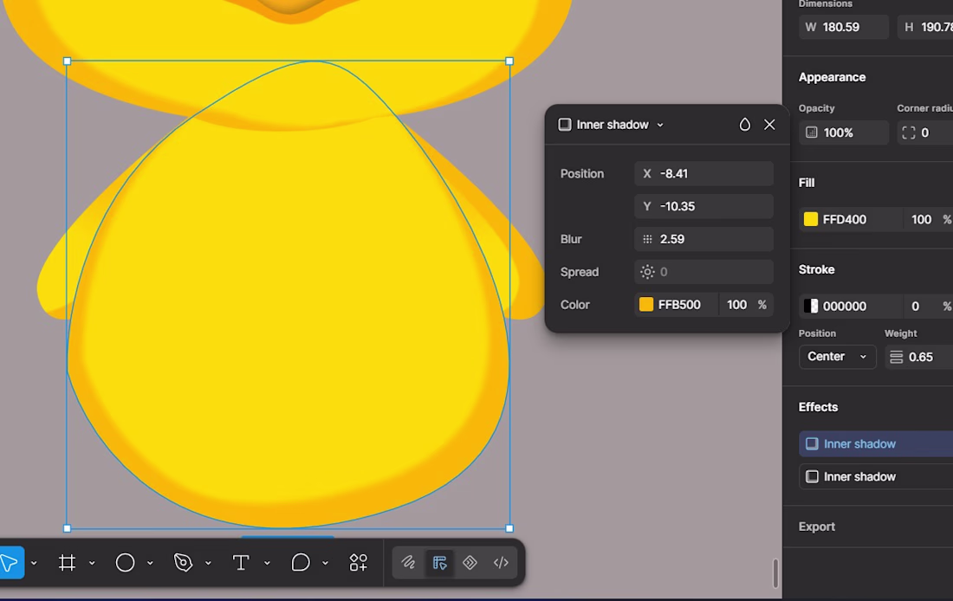
Task: Click the canvas vertical scrollbar
Action: click(x=775, y=573)
